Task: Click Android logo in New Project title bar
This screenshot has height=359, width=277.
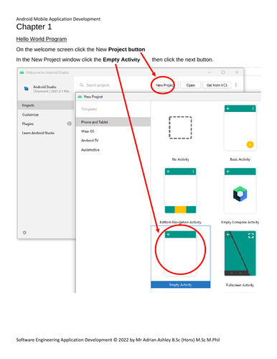Action: (80, 97)
